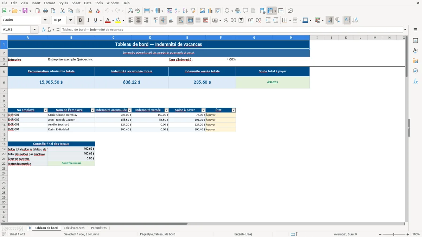The height and width of the screenshot is (237, 422).
Task: Click the AutoFilter funnel icon
Action: click(x=193, y=11)
